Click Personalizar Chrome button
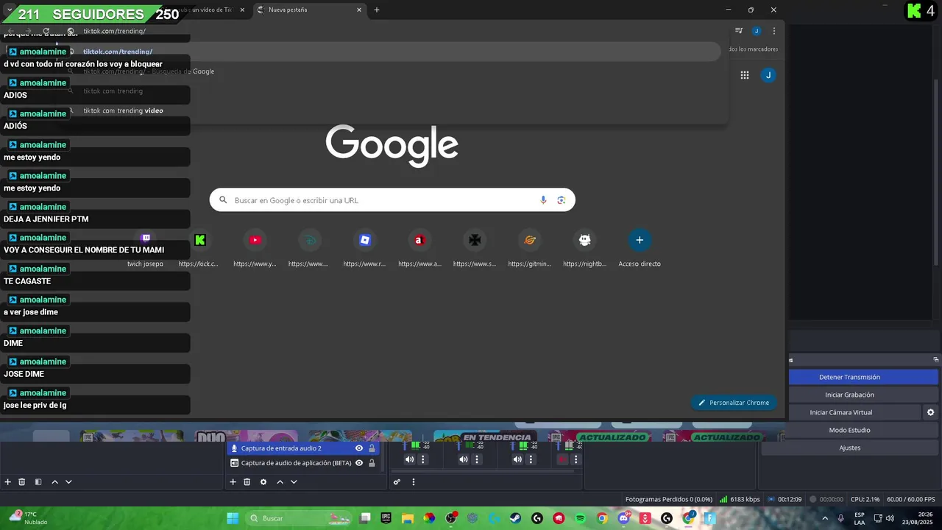The image size is (942, 530). click(x=734, y=403)
